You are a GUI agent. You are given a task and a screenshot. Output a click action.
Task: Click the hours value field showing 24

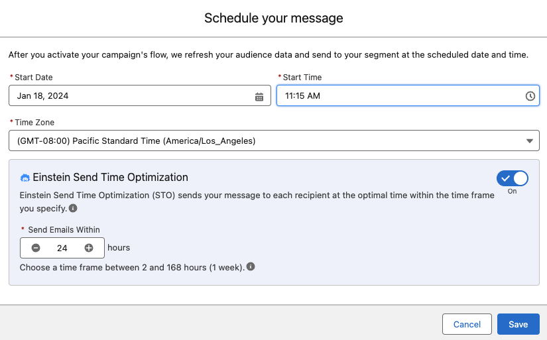point(62,248)
